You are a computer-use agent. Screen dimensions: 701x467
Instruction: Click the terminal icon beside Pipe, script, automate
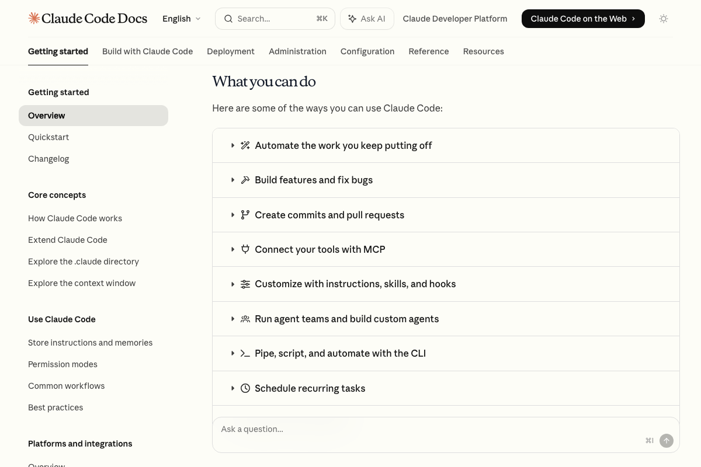click(x=245, y=353)
